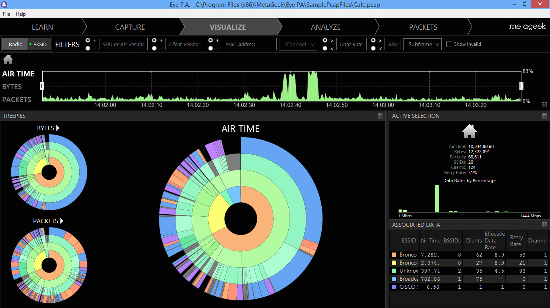Viewport: 550px width, 308px height.
Task: Click the Data Rate filter field
Action: click(351, 44)
